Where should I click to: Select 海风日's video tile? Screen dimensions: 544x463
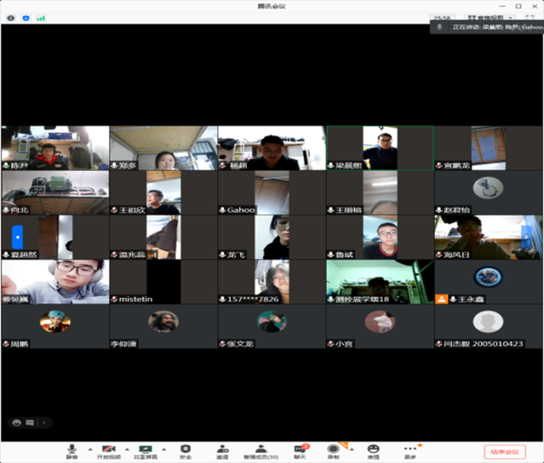tap(488, 237)
